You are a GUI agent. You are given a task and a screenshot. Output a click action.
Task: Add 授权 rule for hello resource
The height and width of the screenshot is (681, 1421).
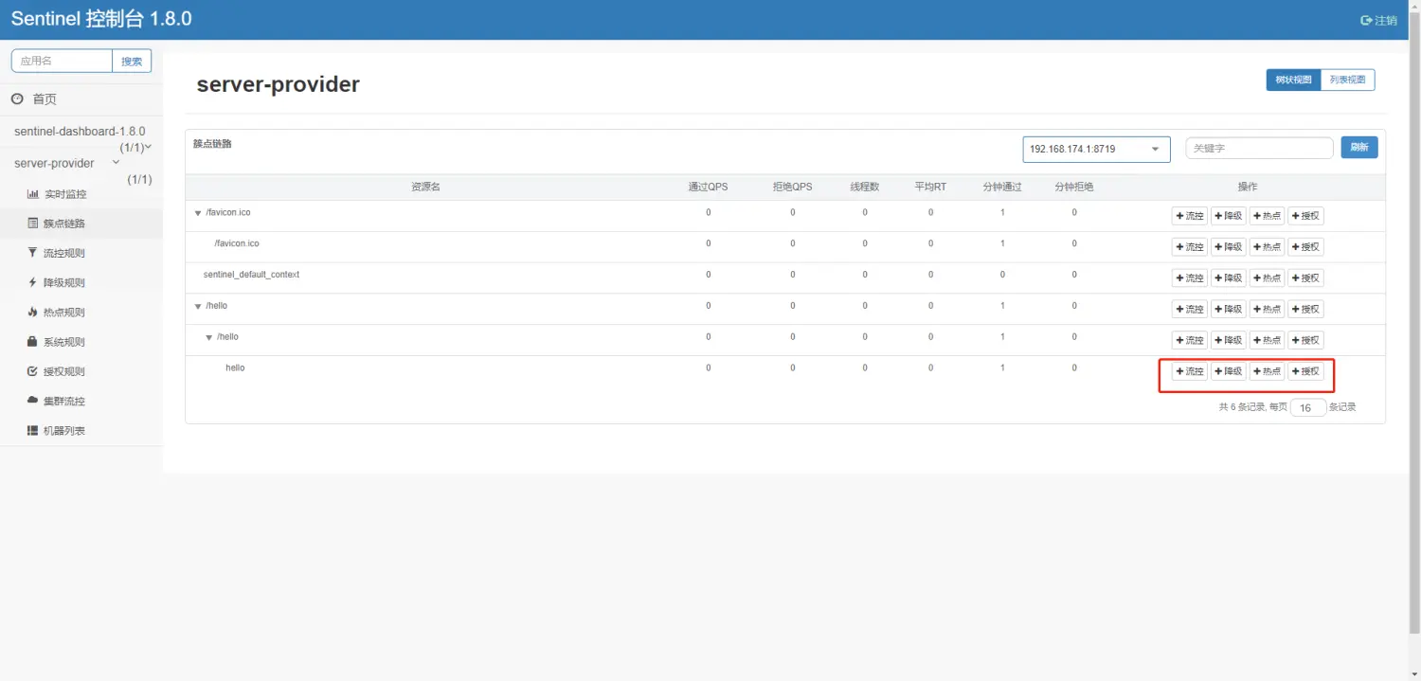pos(1305,371)
